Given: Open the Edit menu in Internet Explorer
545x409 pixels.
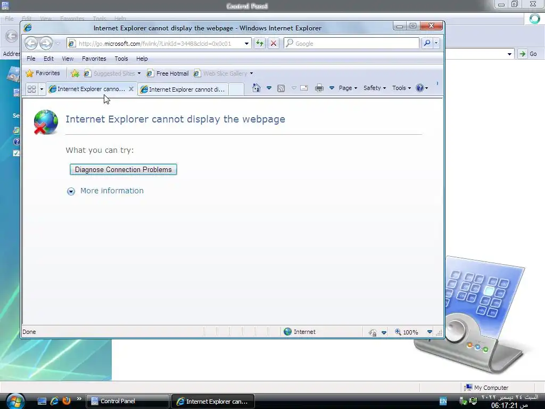Looking at the screenshot, I should point(48,59).
